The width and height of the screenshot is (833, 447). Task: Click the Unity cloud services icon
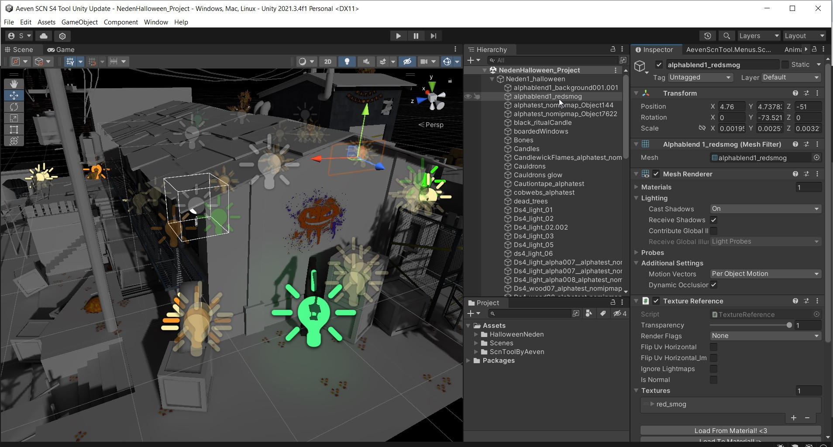[43, 36]
